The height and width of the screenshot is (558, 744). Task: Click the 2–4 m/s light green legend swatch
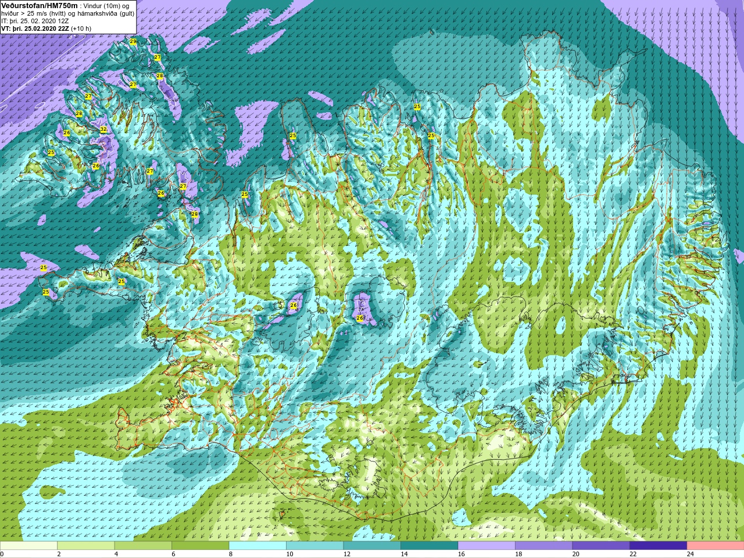coord(86,546)
